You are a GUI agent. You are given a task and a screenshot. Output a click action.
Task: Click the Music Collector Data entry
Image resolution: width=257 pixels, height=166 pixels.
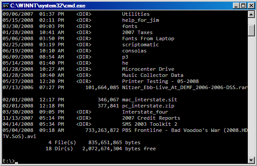(153, 75)
